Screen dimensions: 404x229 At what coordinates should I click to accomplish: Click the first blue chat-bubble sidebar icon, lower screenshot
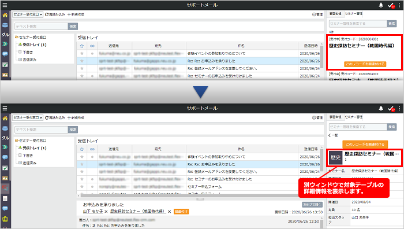[5, 157]
